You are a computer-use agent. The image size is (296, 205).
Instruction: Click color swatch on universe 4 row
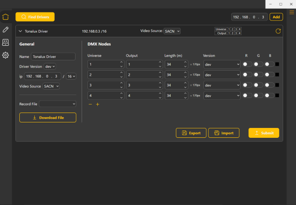click(277, 95)
